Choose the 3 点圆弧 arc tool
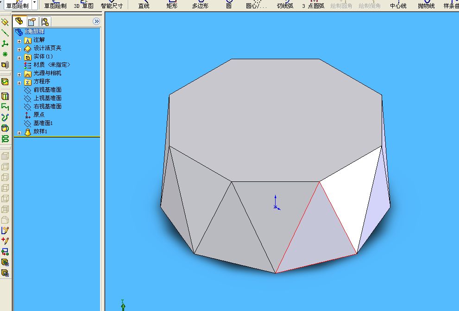The image size is (459, 311). (x=313, y=5)
